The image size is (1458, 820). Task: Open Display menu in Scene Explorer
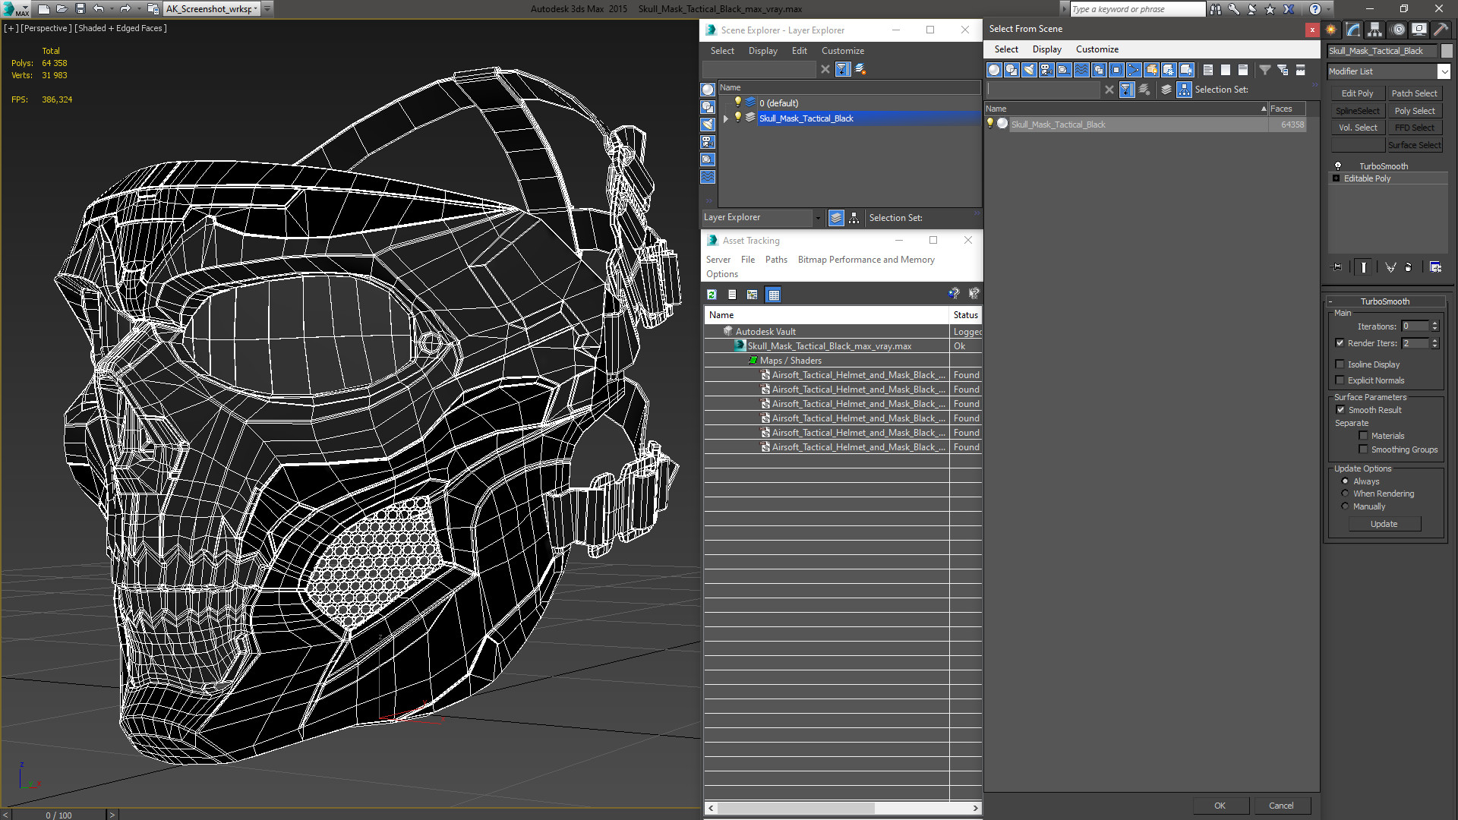[x=762, y=51]
